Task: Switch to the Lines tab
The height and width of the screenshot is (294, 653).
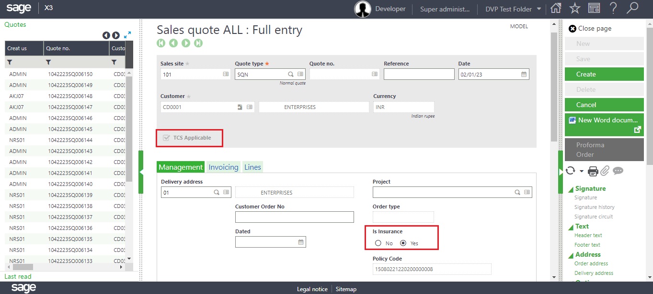Action: pos(252,167)
